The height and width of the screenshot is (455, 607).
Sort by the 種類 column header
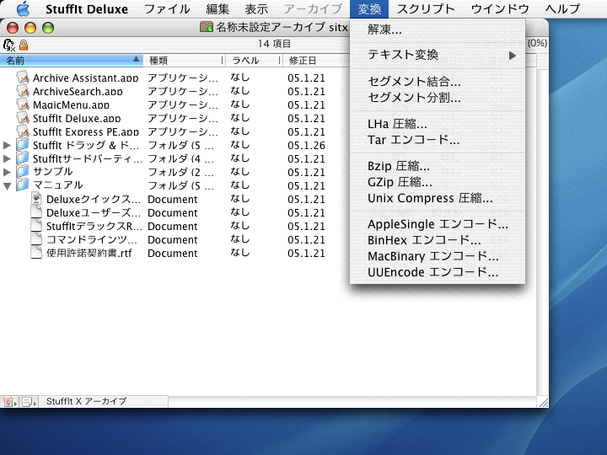tap(184, 61)
